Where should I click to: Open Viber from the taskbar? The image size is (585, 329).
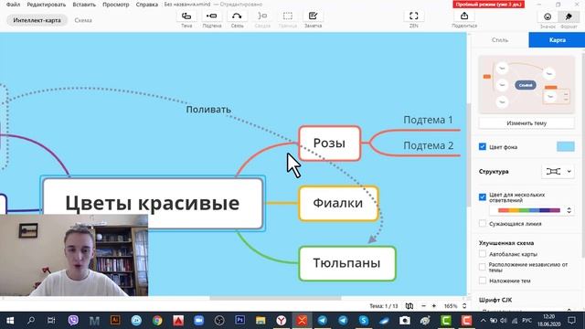pos(73,321)
